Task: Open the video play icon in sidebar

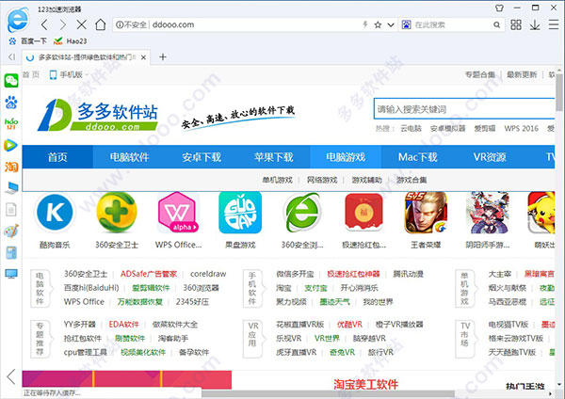Action: pos(10,146)
